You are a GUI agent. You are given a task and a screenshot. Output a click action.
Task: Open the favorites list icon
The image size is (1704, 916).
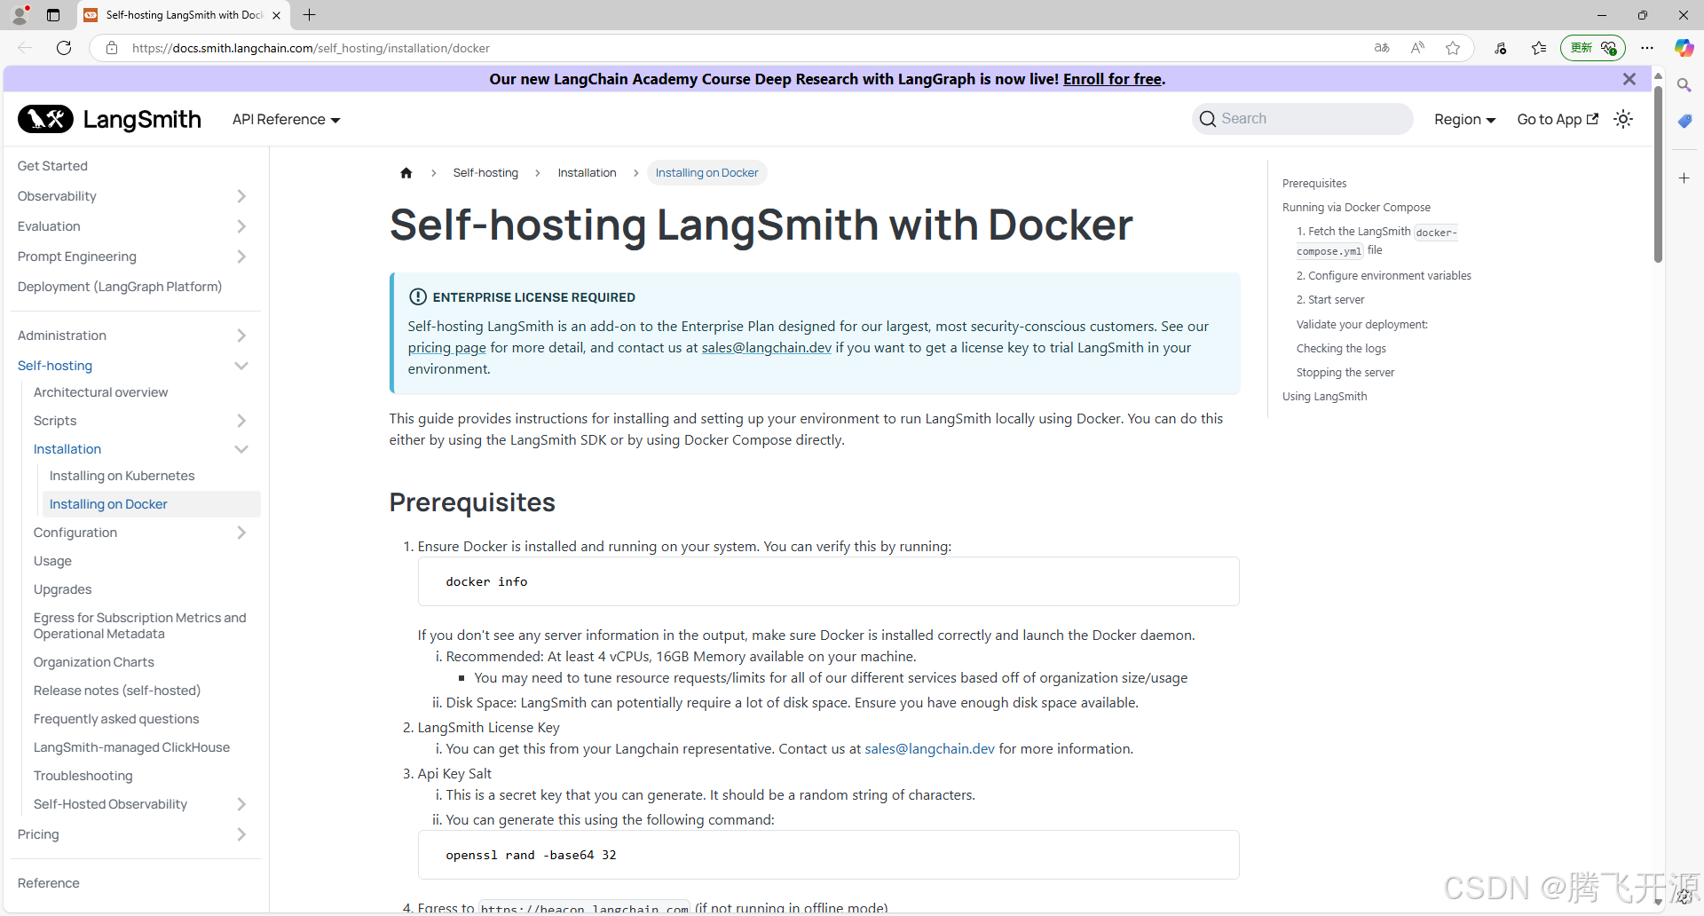click(1539, 48)
